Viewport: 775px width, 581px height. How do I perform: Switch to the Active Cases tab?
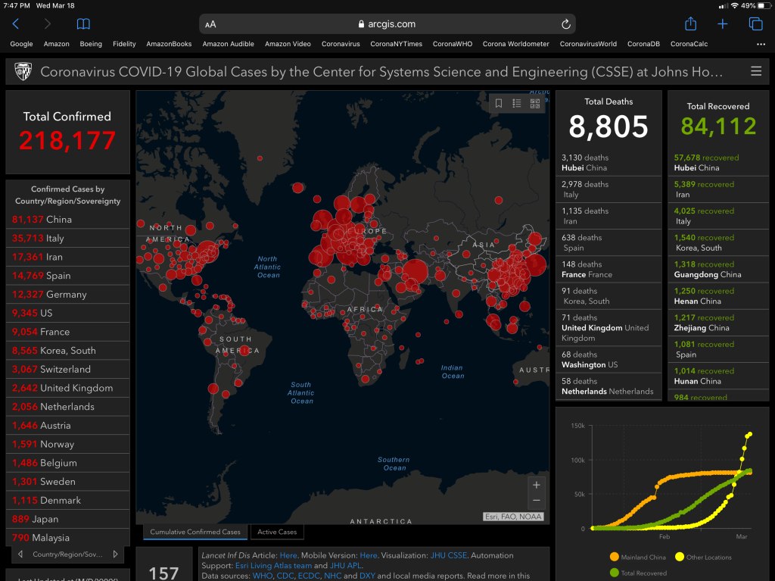(x=277, y=532)
